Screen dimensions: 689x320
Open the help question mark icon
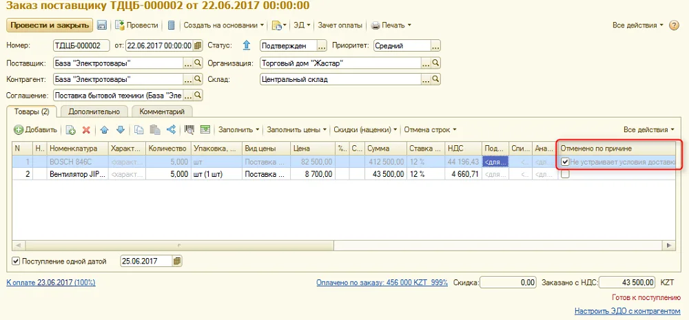(x=674, y=25)
